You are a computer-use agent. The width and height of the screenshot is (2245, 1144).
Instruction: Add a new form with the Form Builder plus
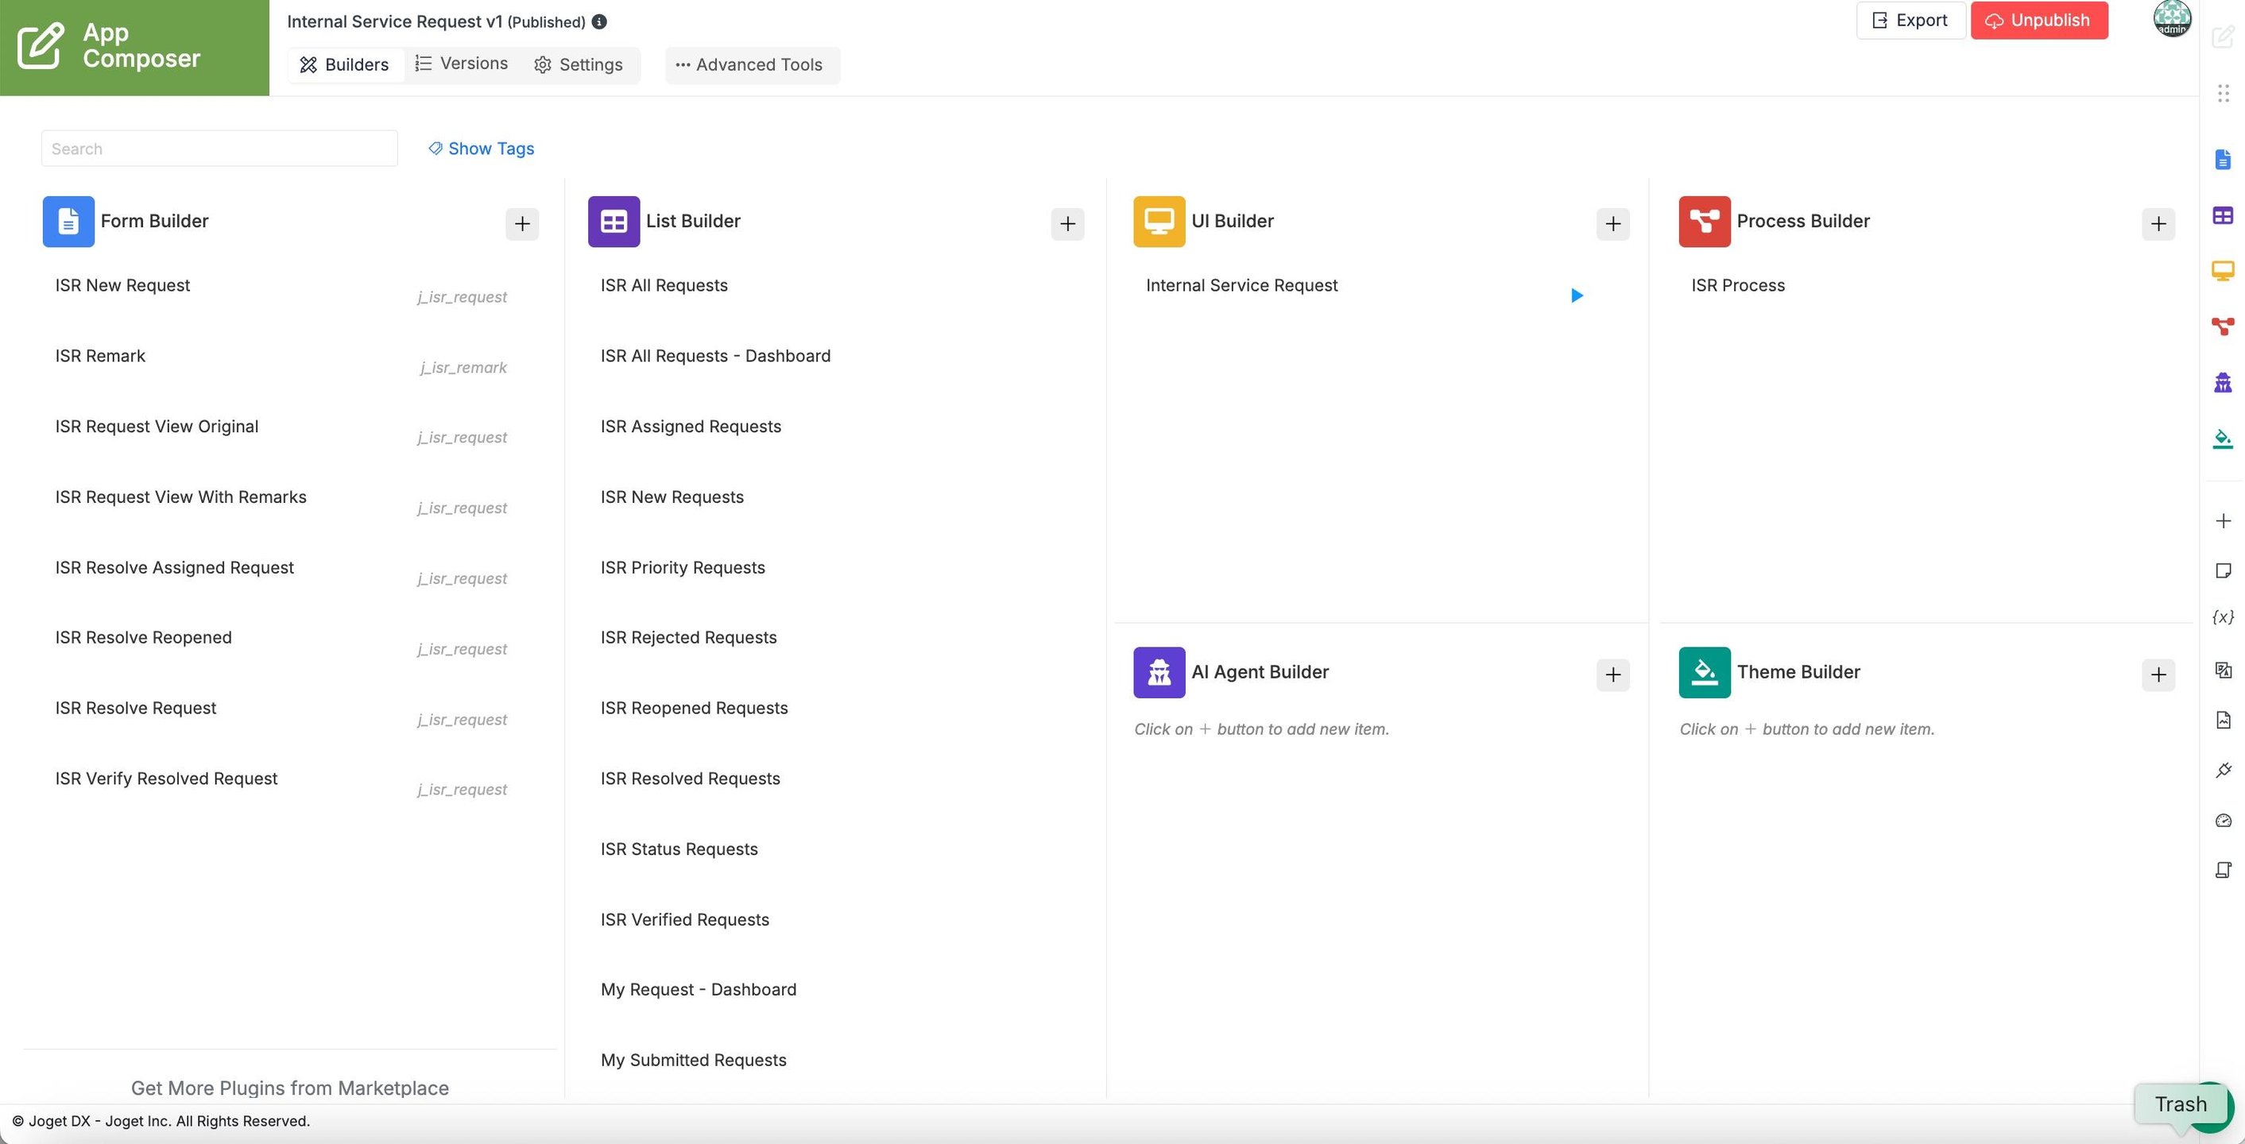(x=522, y=224)
